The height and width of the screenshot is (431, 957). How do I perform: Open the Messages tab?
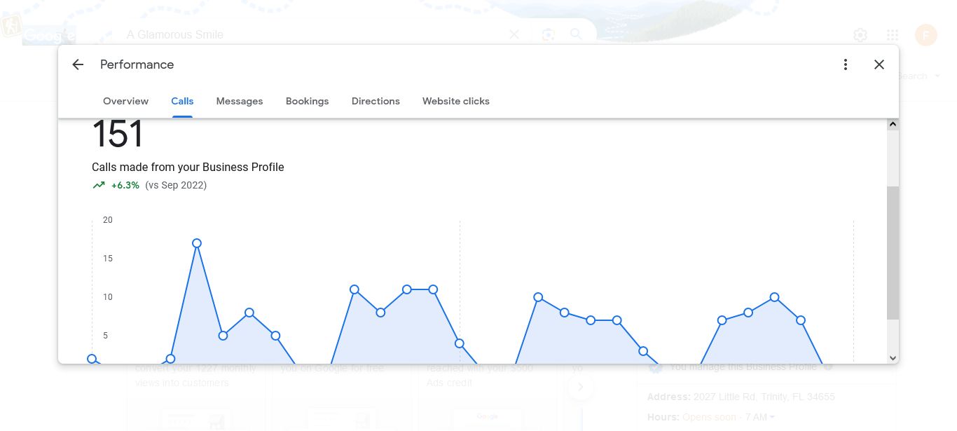click(240, 101)
